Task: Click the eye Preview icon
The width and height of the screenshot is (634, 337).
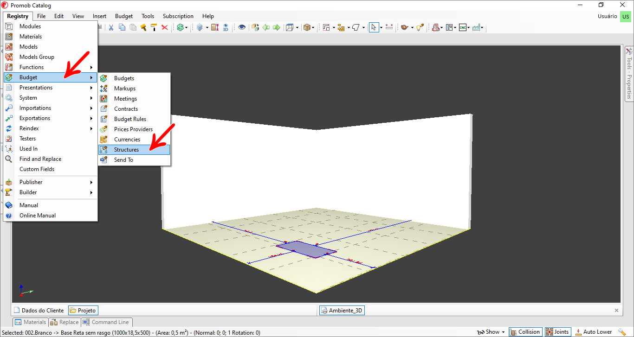Action: (242, 27)
